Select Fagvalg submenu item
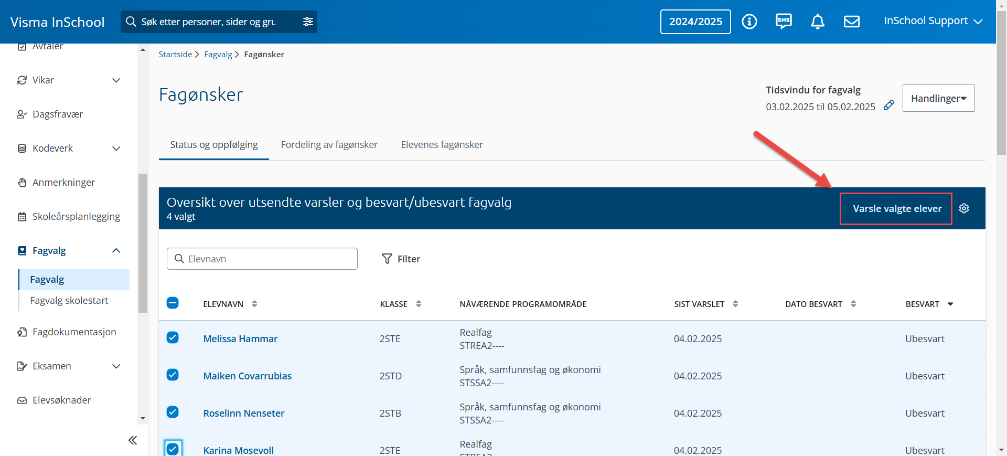The width and height of the screenshot is (1007, 456). click(74, 280)
